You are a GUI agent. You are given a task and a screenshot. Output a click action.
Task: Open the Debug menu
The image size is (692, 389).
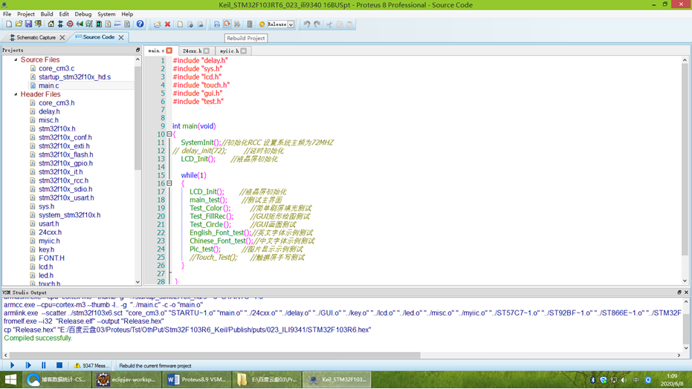point(83,14)
